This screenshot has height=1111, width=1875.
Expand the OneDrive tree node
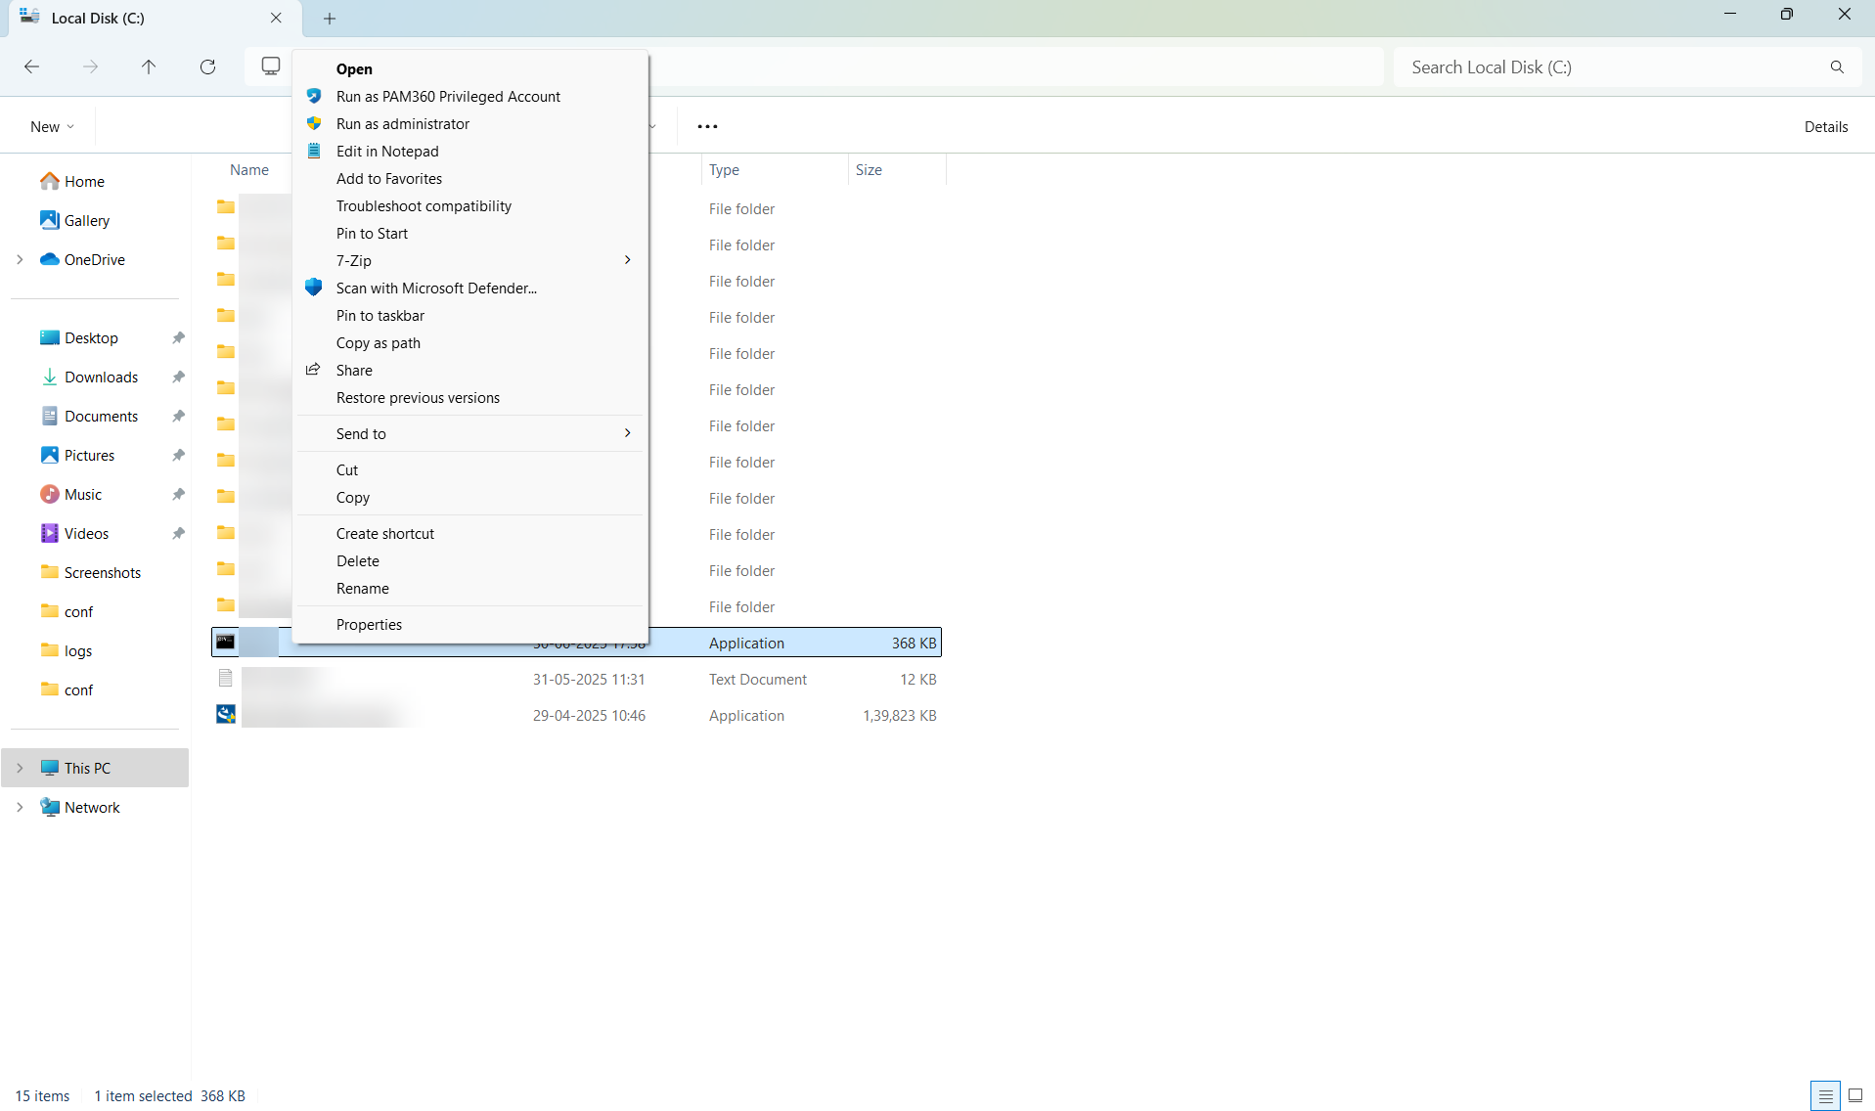pyautogui.click(x=20, y=260)
